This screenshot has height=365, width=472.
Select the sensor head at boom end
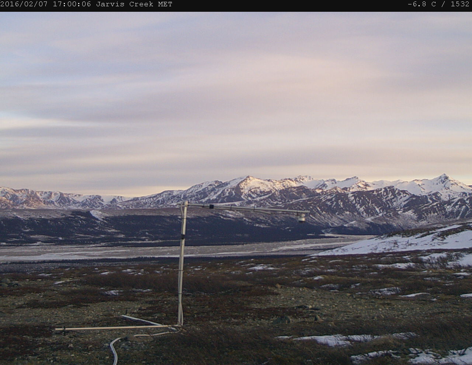[302, 218]
